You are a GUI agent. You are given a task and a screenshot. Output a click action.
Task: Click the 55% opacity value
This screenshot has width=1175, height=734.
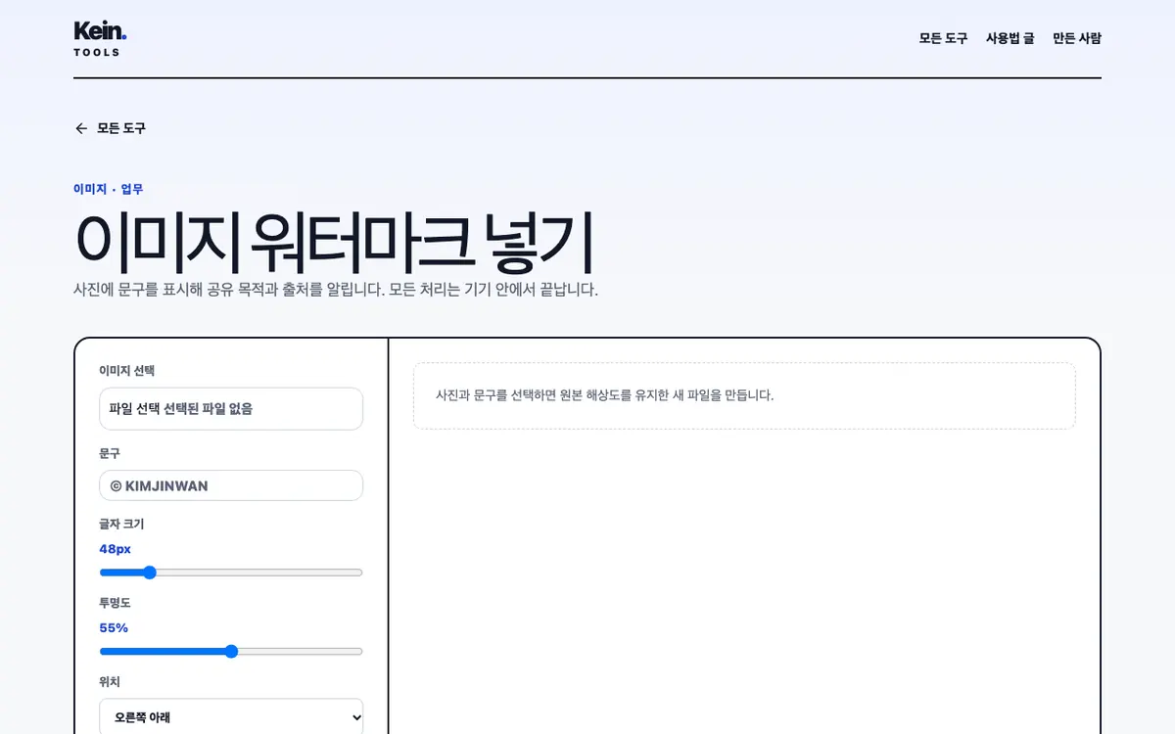[114, 628]
